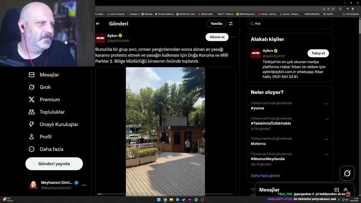361x203 pixels.
Task: Play the video in Aykırı's post
Action: 165,131
